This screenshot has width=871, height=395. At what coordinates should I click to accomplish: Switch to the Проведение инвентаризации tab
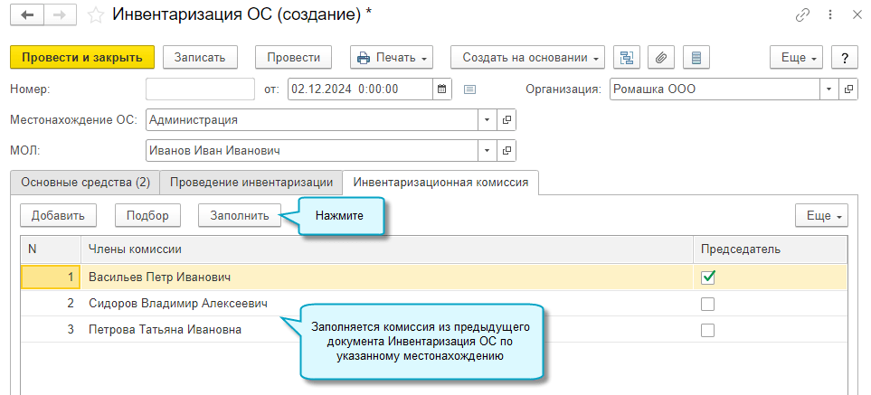point(251,183)
